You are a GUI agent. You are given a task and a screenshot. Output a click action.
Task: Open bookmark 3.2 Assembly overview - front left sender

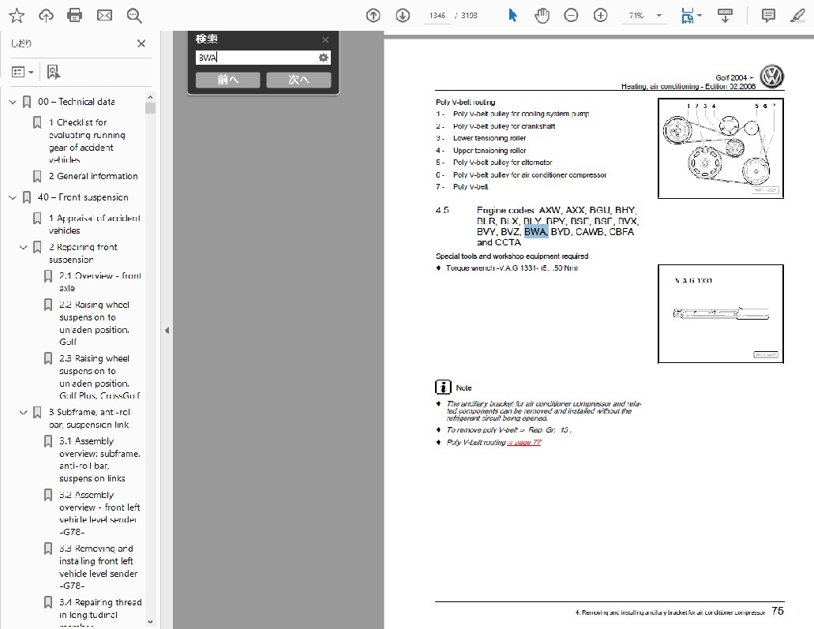point(99,514)
